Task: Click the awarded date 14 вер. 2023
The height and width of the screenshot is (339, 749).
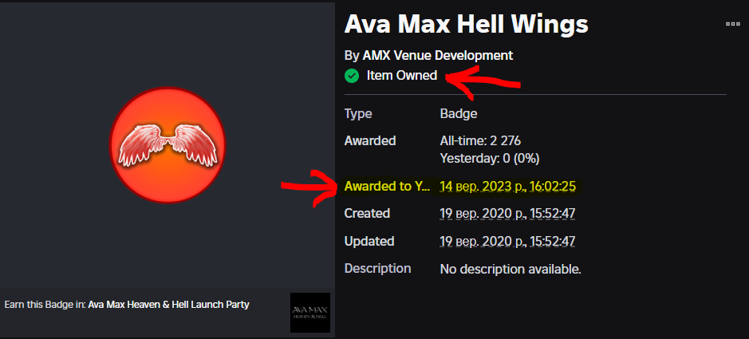Action: (508, 187)
